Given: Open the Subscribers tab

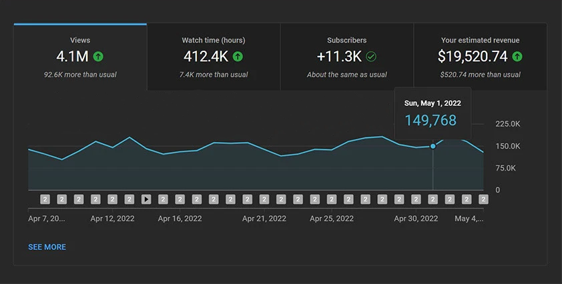Looking at the screenshot, I should [346, 57].
